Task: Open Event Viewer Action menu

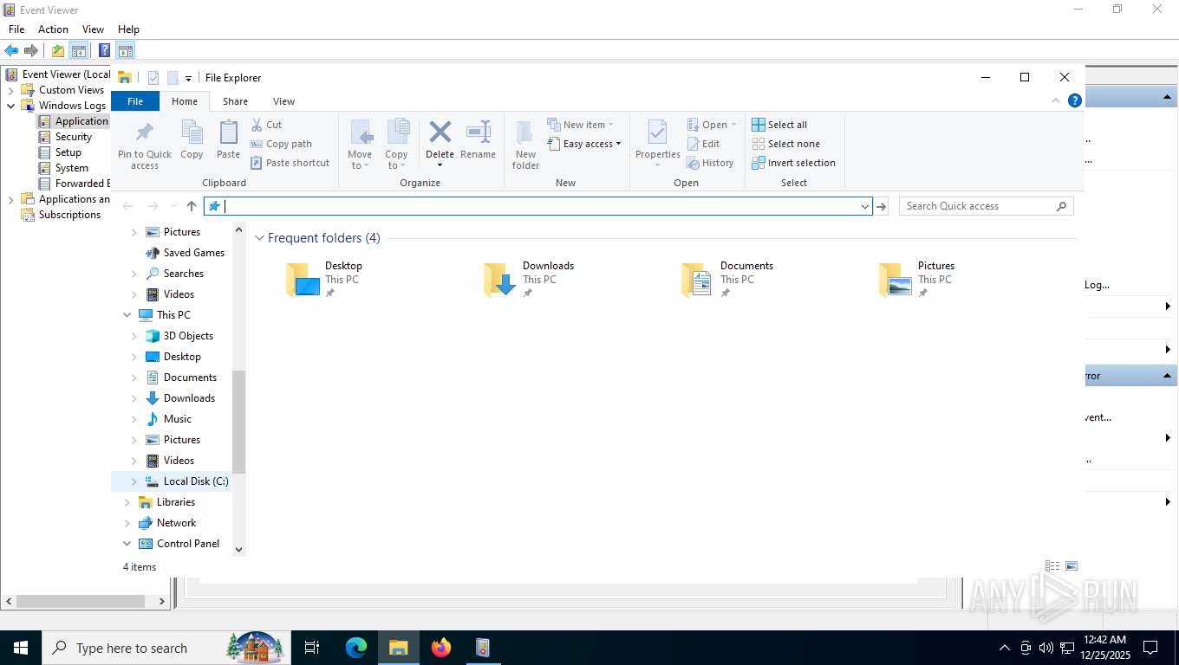Action: coord(53,29)
